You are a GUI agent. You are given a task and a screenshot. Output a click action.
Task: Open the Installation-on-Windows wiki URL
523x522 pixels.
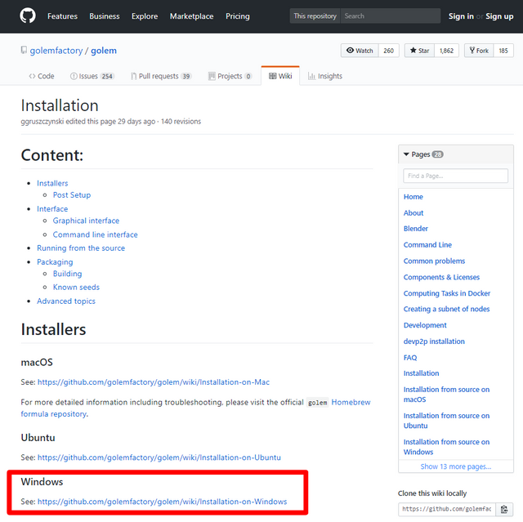pos(162,502)
